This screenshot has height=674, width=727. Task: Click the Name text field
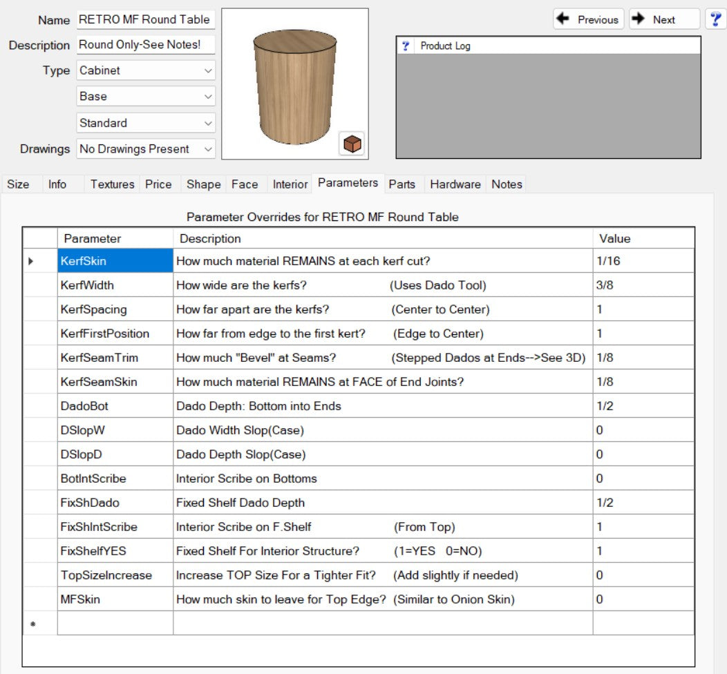[146, 20]
